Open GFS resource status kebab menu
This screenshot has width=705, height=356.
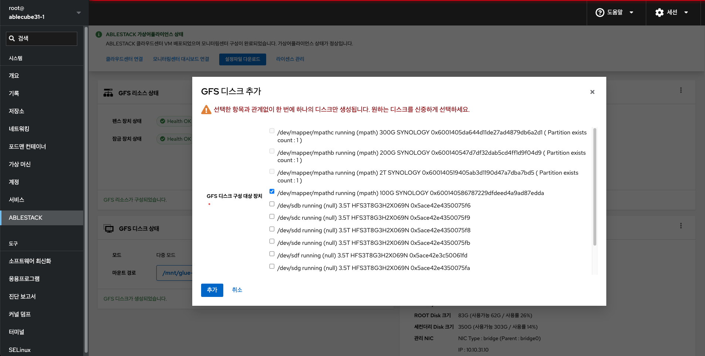pyautogui.click(x=681, y=90)
